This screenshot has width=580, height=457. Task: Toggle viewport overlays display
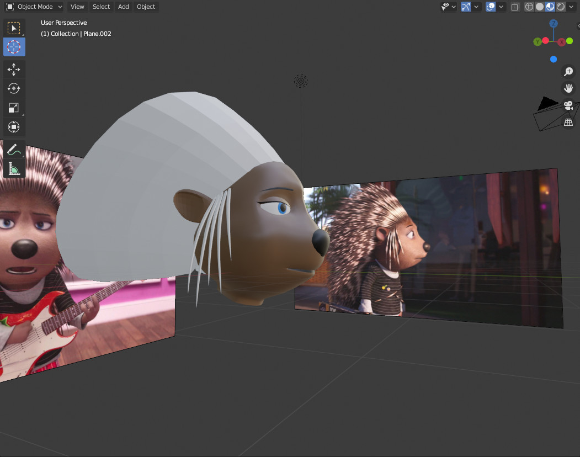[x=491, y=7]
